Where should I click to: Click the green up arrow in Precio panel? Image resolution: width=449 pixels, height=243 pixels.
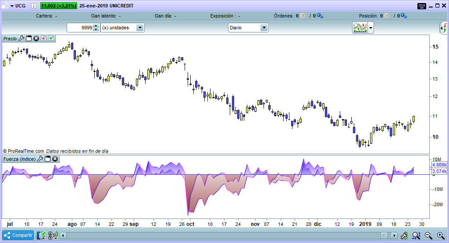(x=51, y=39)
